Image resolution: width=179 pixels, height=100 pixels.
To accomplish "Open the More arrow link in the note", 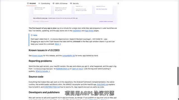I will pos(58,44).
